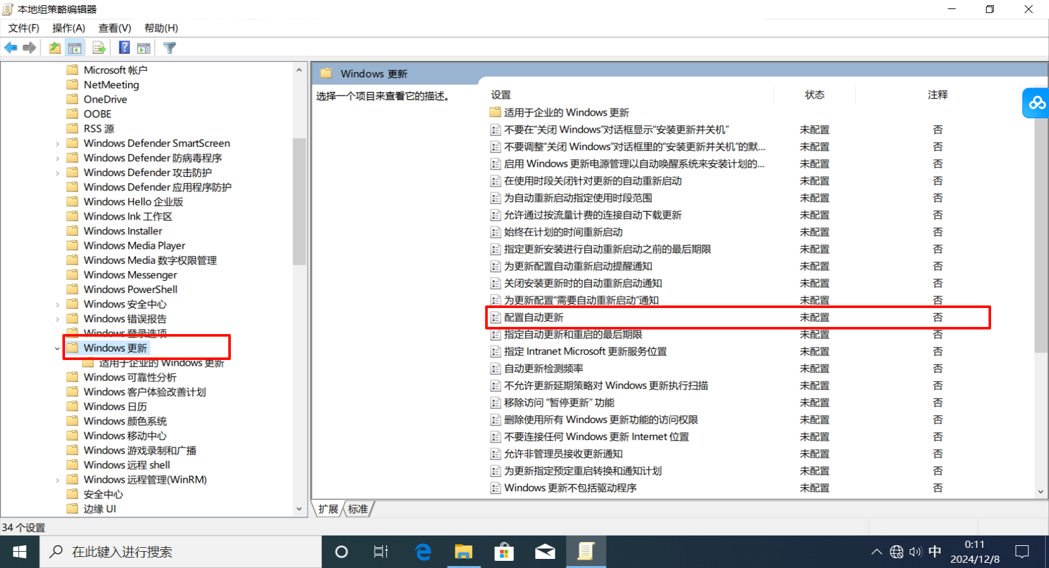Click the floating blue cloud icon
This screenshot has width=1049, height=568.
[x=1036, y=103]
